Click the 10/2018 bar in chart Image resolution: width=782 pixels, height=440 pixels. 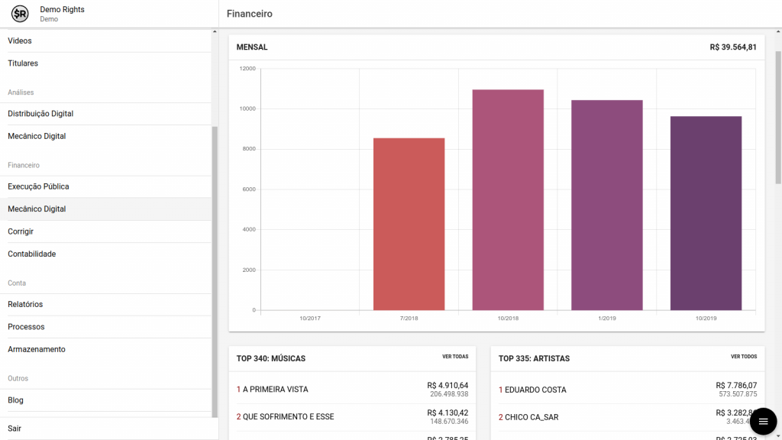(x=508, y=199)
